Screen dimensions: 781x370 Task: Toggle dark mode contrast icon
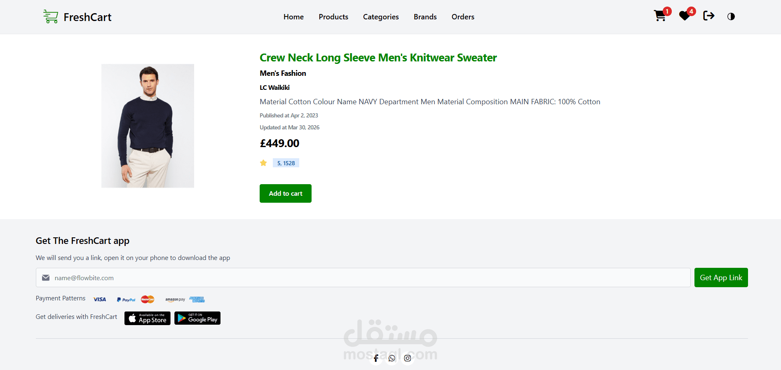(x=731, y=16)
